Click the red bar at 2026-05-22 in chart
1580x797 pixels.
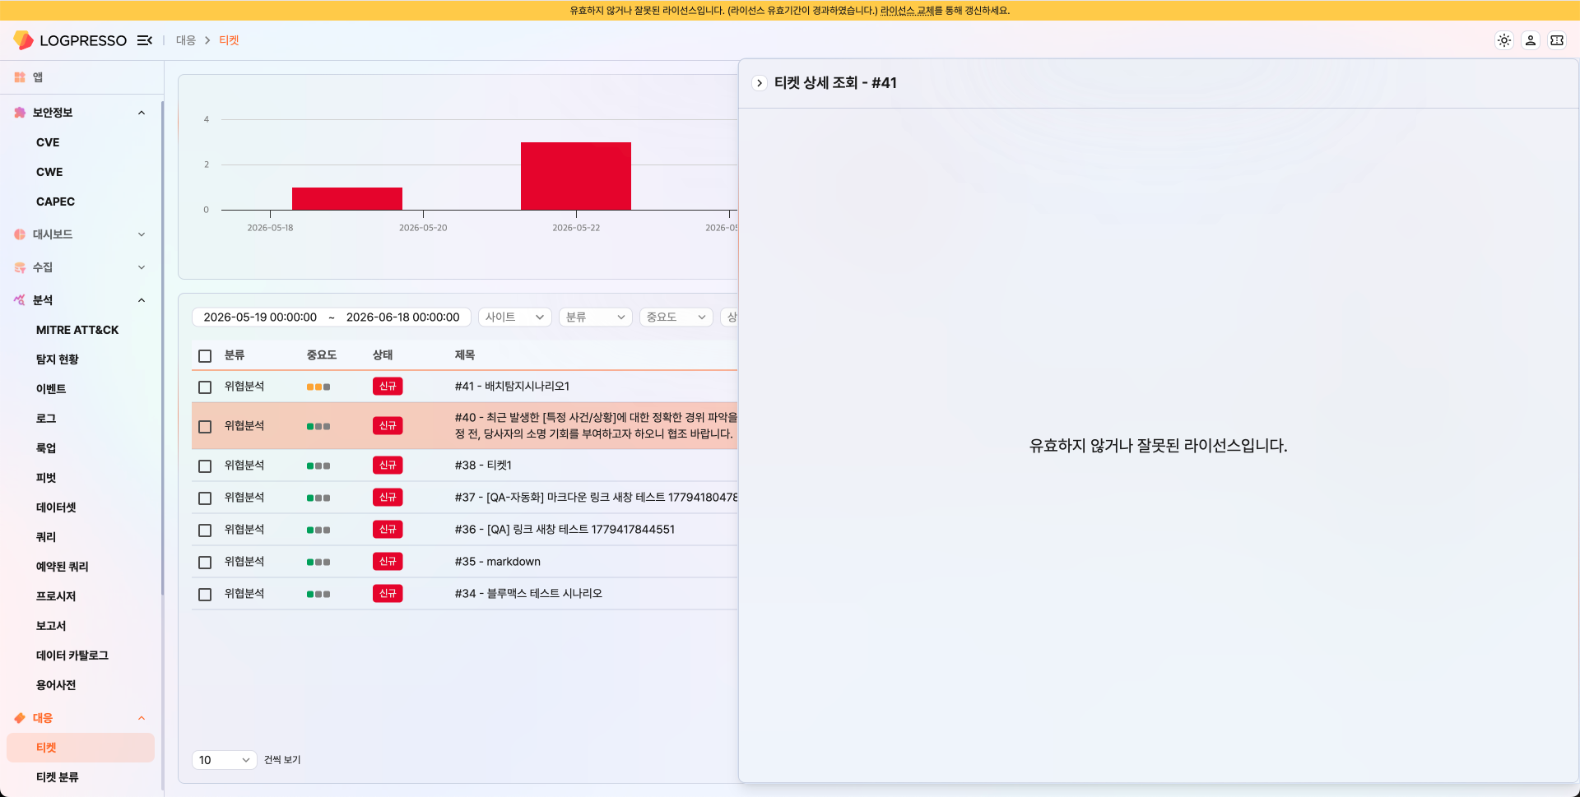point(576,176)
